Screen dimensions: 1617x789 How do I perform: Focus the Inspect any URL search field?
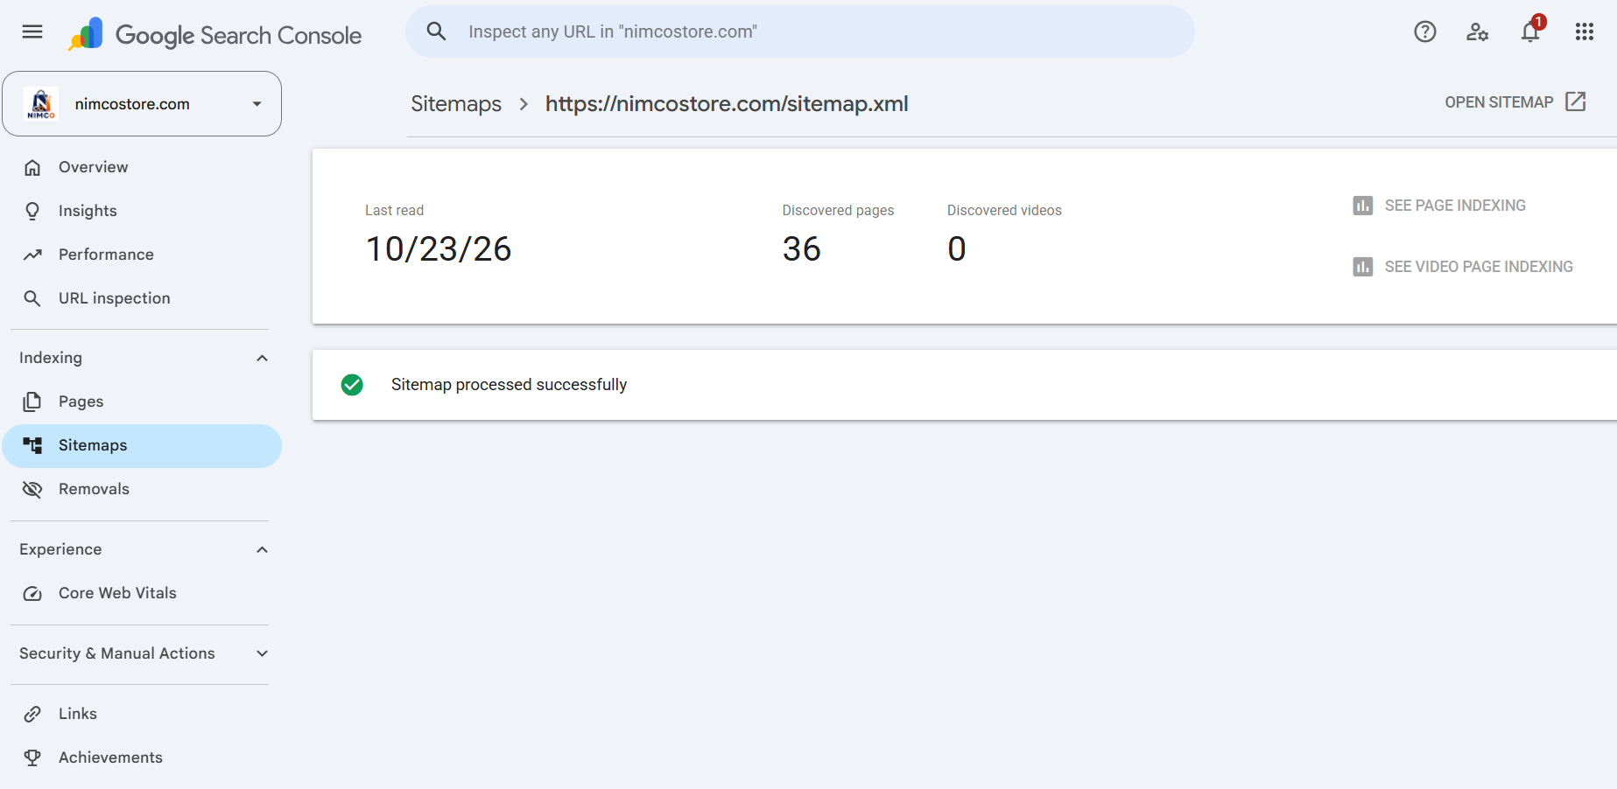800,31
